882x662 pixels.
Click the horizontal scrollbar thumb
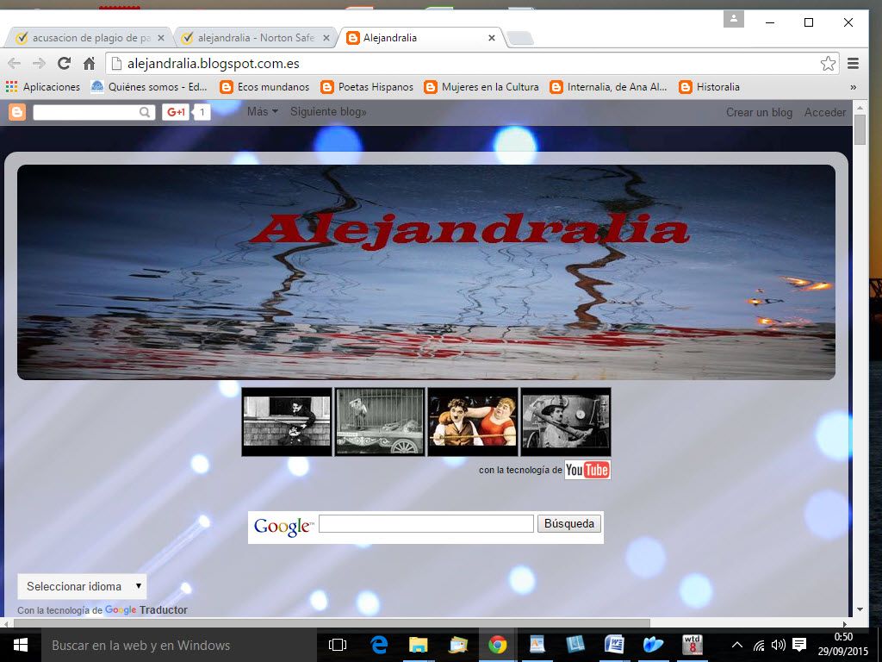pos(332,623)
